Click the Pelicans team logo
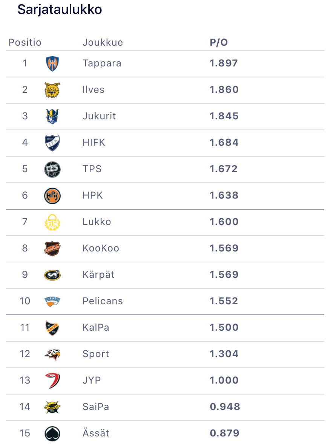Screen dimensions: 331x447 pos(52,301)
